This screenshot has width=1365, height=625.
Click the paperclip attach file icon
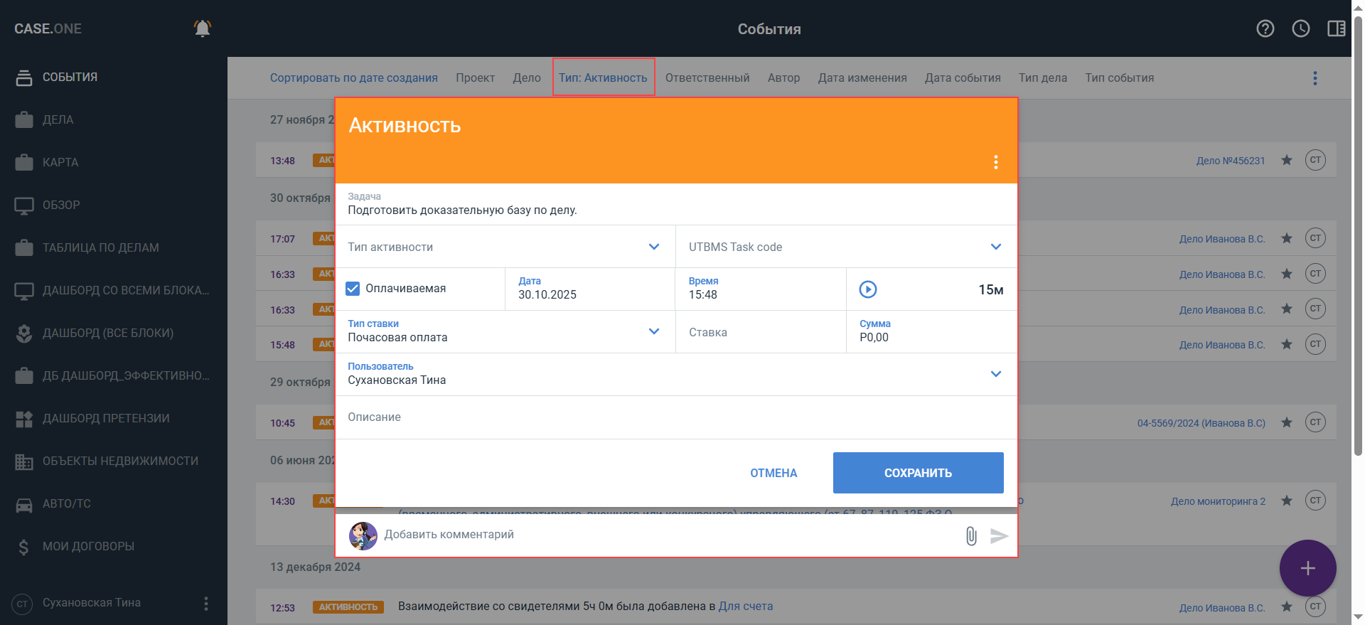pyautogui.click(x=971, y=536)
